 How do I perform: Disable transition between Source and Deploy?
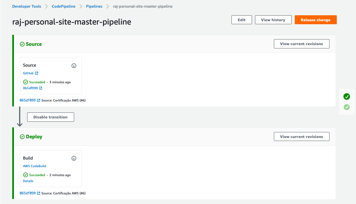(51, 117)
